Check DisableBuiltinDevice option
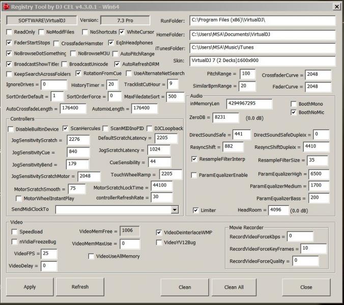 [x=11, y=129]
